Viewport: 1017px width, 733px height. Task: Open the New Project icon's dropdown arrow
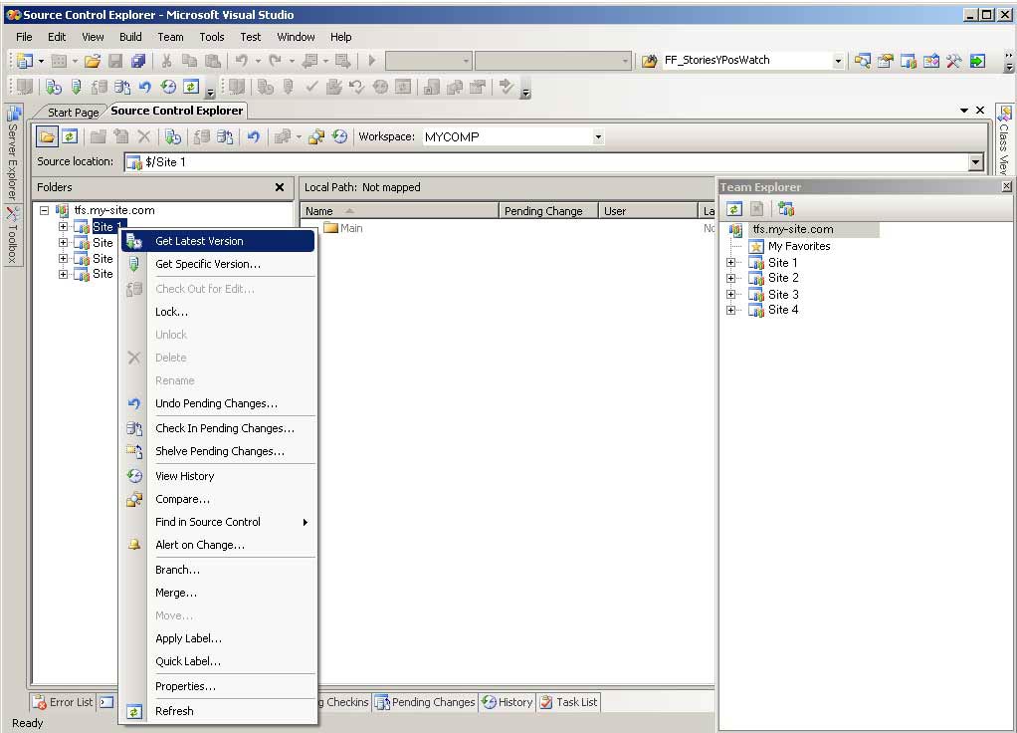coord(41,61)
